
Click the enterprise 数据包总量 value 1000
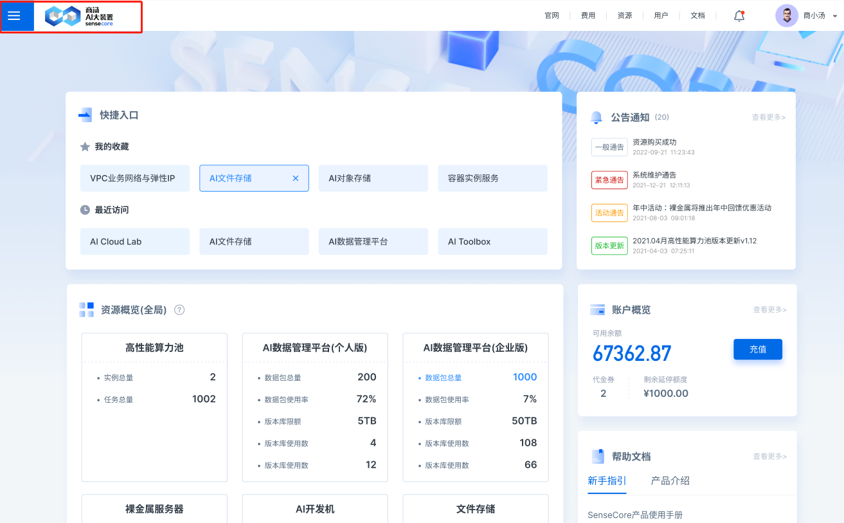[x=525, y=377]
